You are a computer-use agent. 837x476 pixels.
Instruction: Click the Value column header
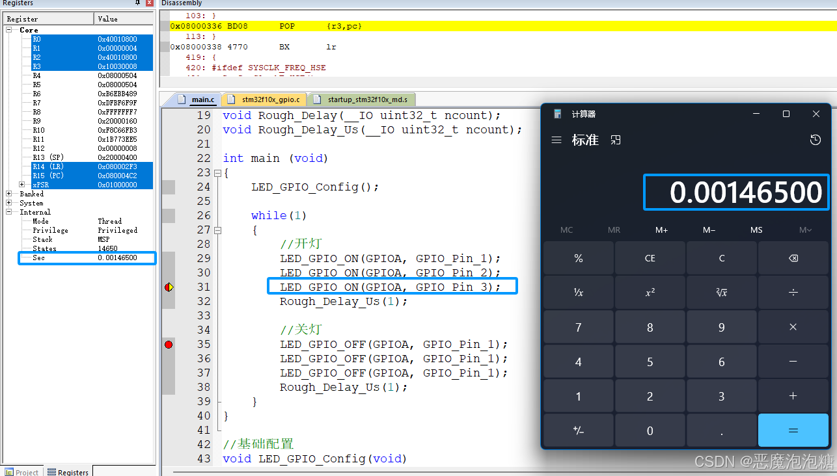[x=124, y=19]
